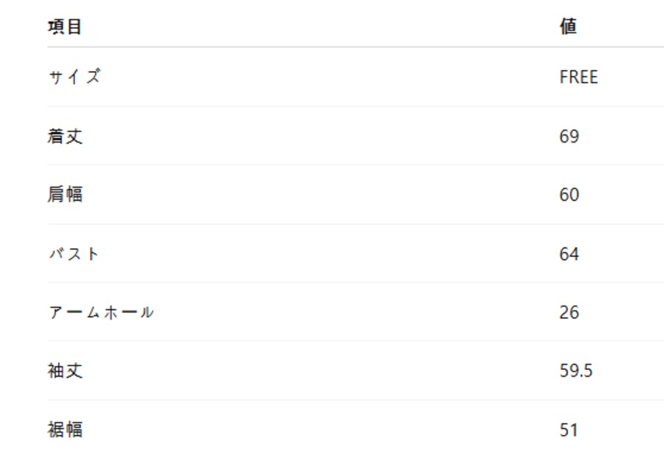The width and height of the screenshot is (664, 466).
Task: Click the 項目 column header
Action: click(x=65, y=27)
